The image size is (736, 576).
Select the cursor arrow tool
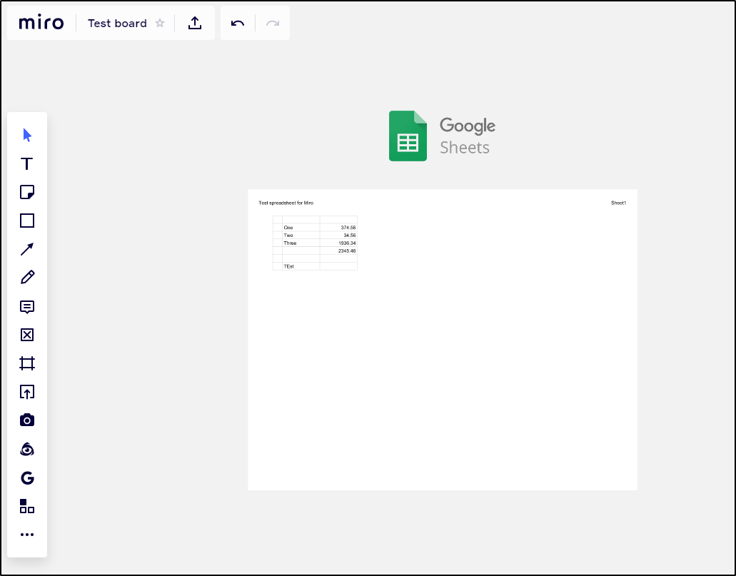pyautogui.click(x=27, y=135)
